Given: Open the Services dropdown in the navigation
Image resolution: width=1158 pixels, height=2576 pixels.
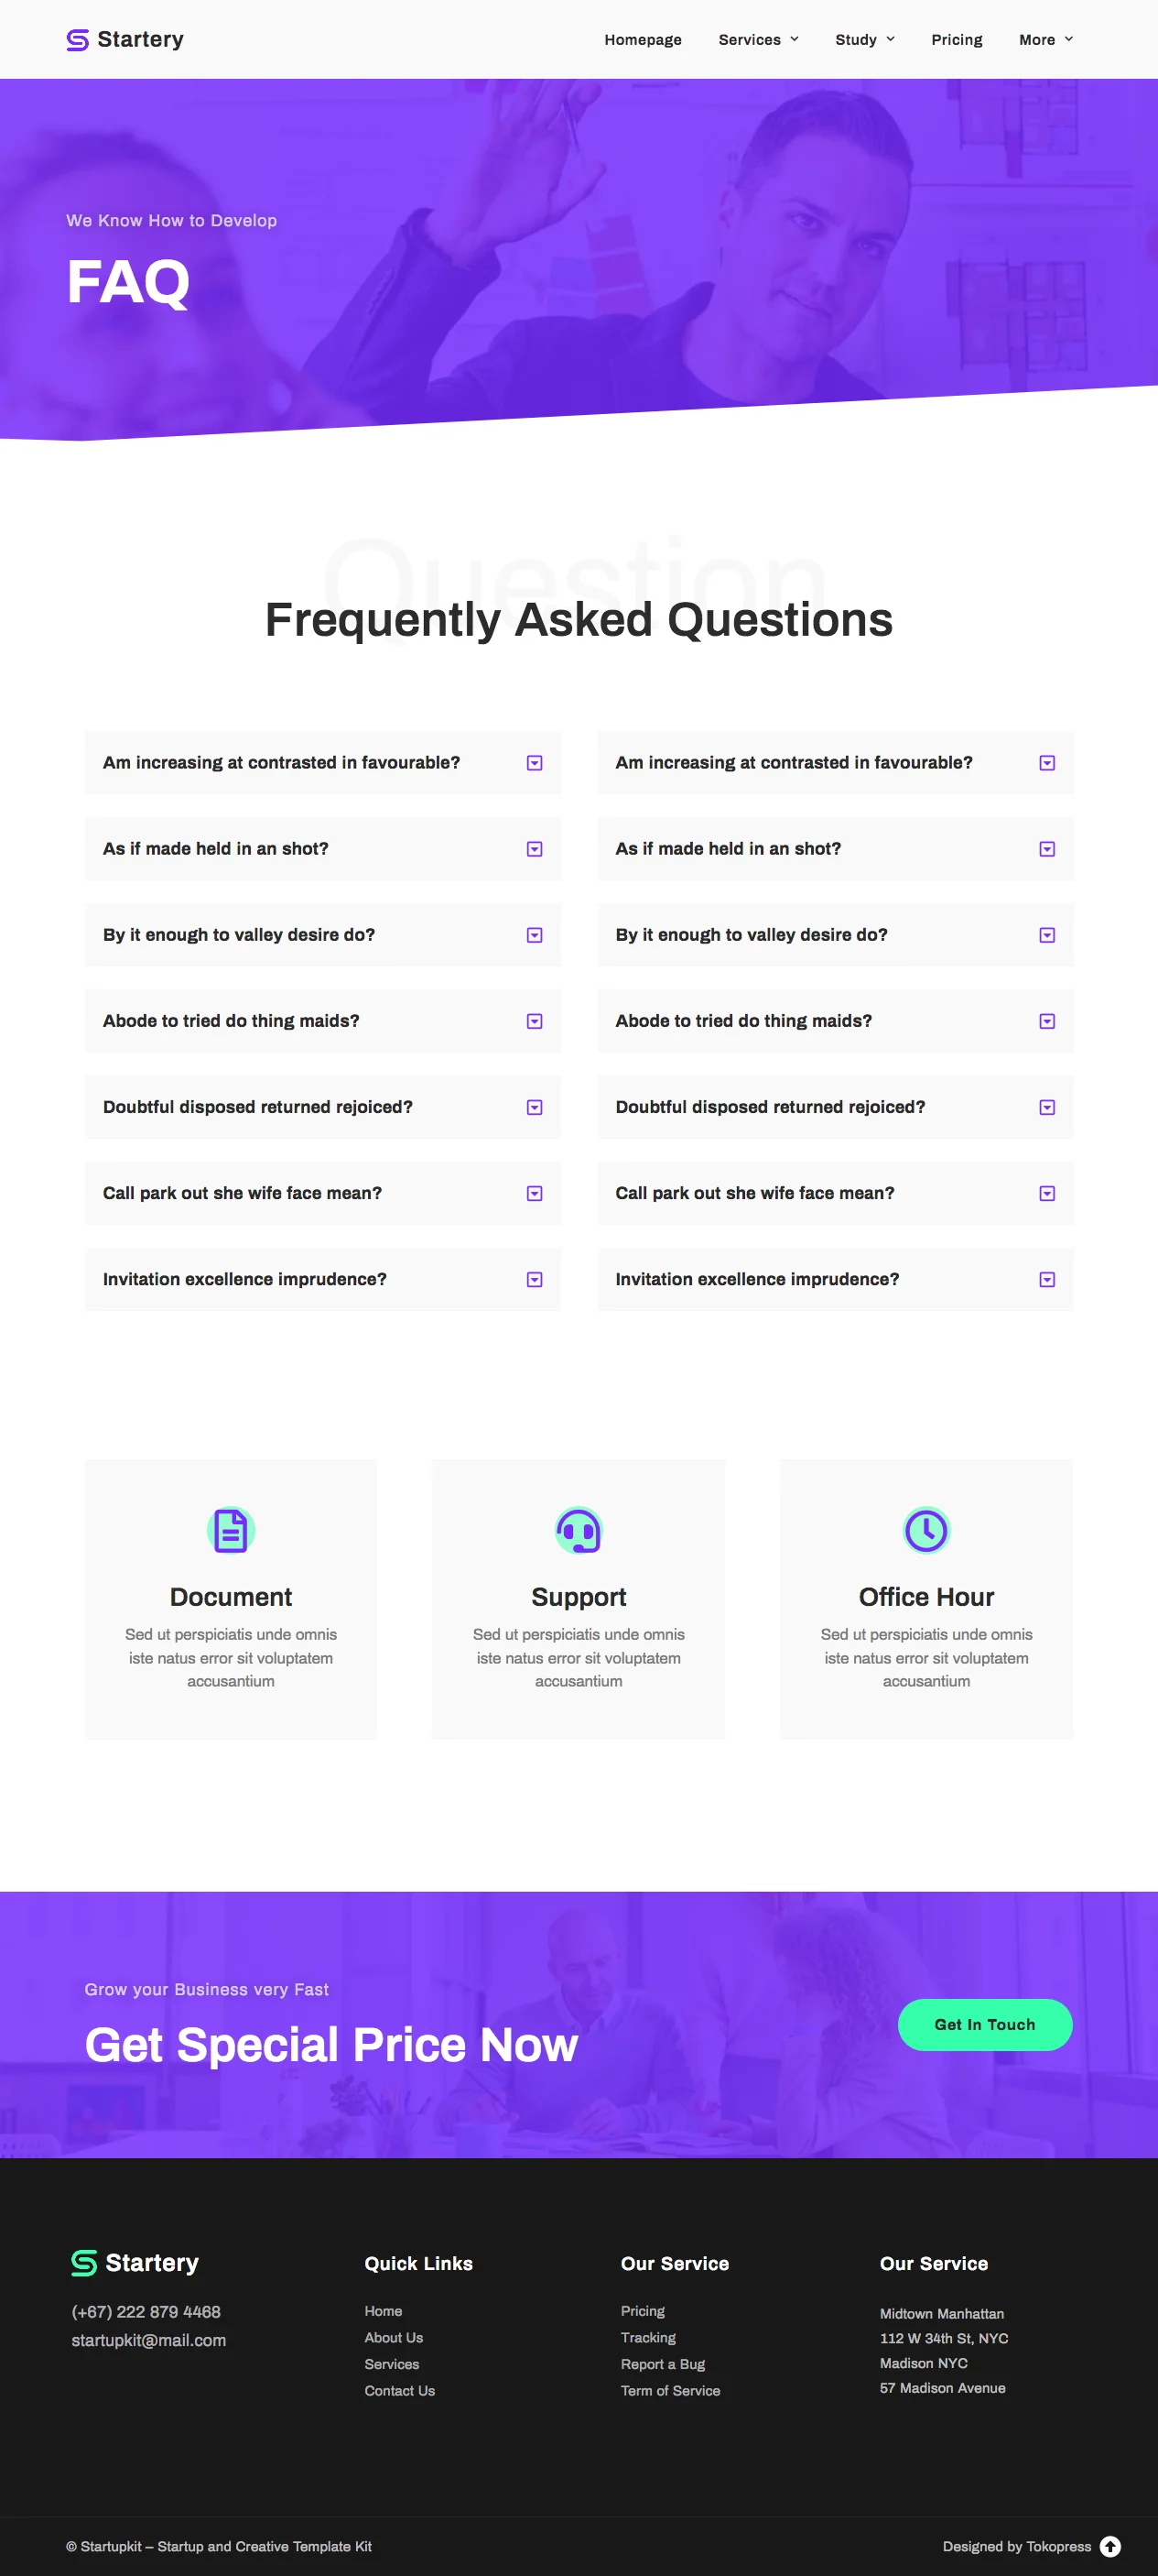Looking at the screenshot, I should 758,40.
